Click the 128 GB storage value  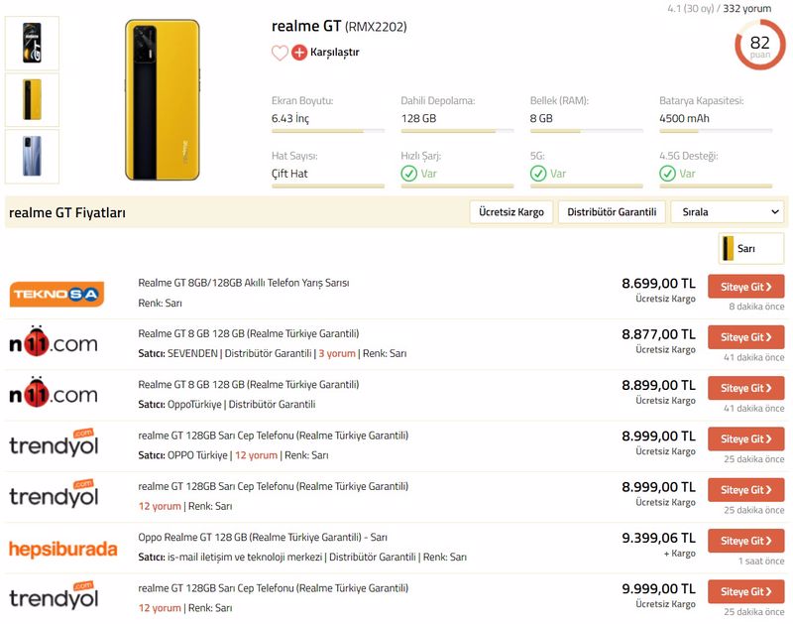(418, 118)
